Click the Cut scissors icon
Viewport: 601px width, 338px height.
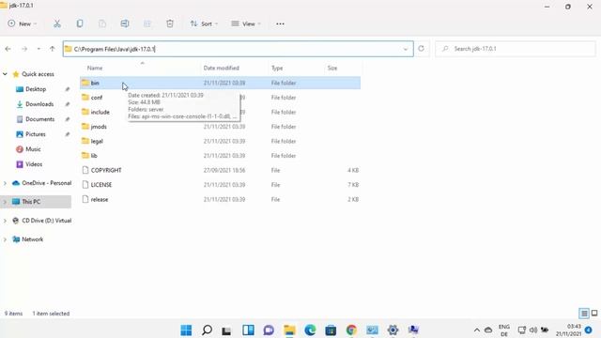coord(57,23)
